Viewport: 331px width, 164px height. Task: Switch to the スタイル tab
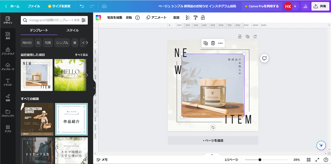[72, 30]
